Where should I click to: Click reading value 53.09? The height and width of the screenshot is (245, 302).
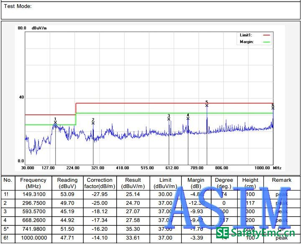point(67,194)
